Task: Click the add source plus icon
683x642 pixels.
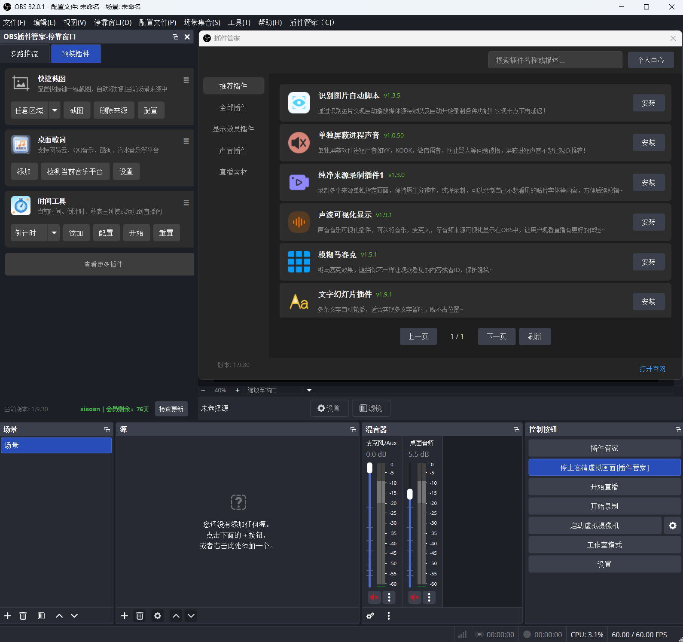Action: pyautogui.click(x=125, y=616)
